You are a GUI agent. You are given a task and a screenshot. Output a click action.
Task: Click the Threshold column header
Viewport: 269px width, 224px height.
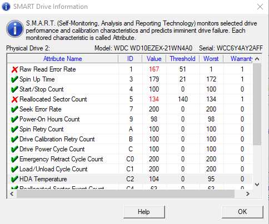pos(182,59)
